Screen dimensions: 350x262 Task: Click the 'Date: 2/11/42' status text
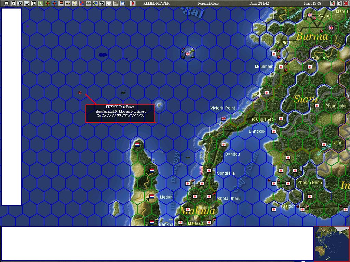259,3
